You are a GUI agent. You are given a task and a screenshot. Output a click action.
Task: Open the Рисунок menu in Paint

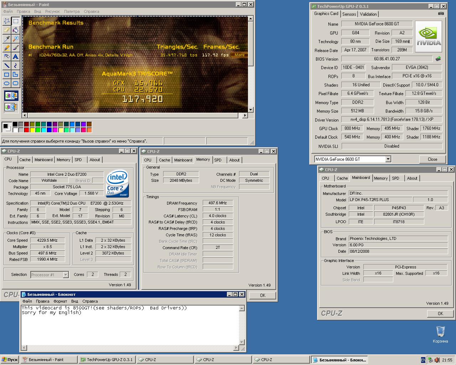[53, 11]
